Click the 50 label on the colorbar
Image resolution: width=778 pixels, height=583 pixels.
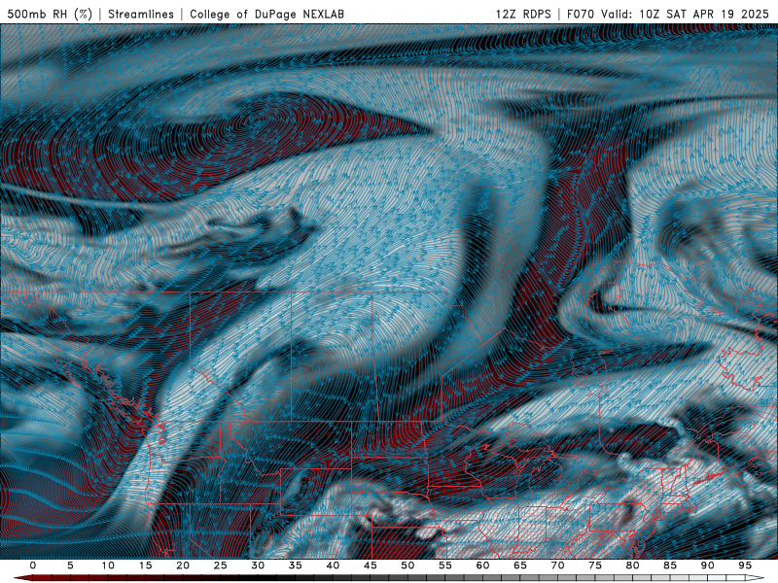[x=407, y=566]
